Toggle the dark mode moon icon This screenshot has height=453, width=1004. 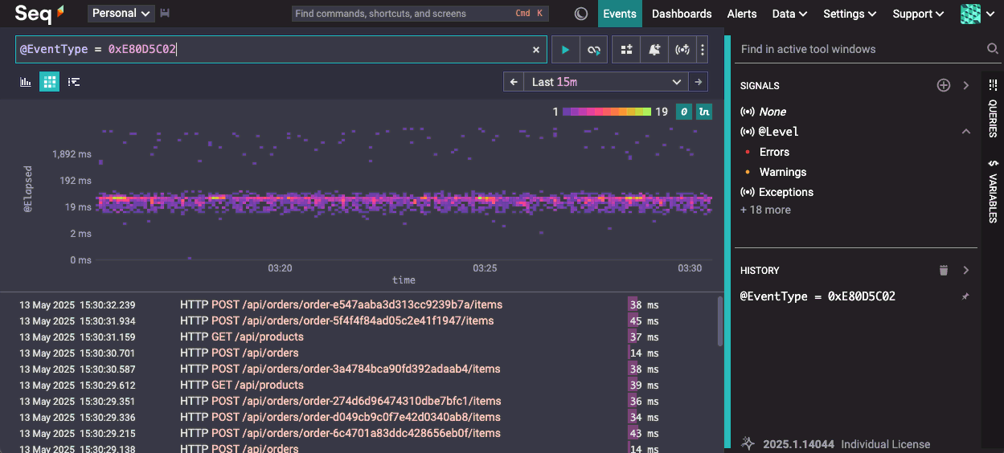point(581,14)
